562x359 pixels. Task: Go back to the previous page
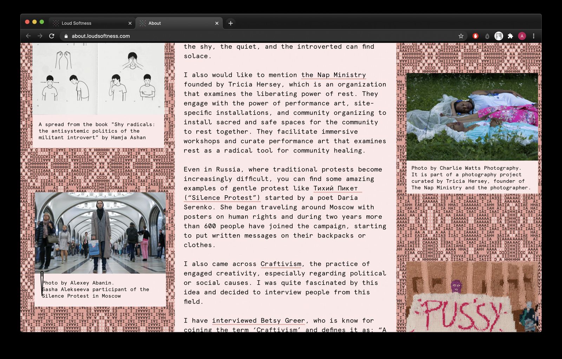(28, 36)
